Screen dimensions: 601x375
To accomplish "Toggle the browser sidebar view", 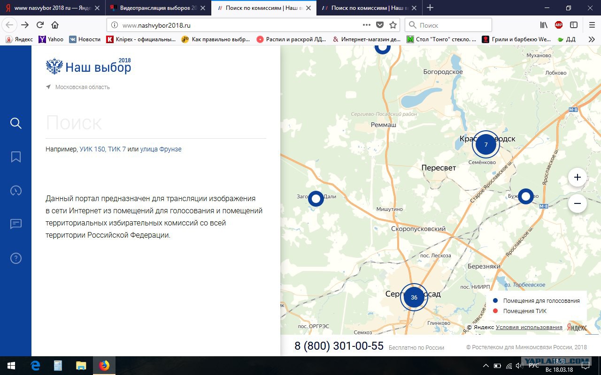I will coord(574,25).
